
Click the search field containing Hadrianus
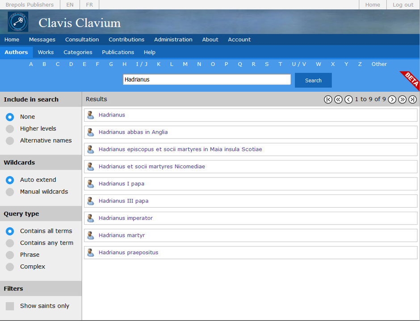[206, 80]
